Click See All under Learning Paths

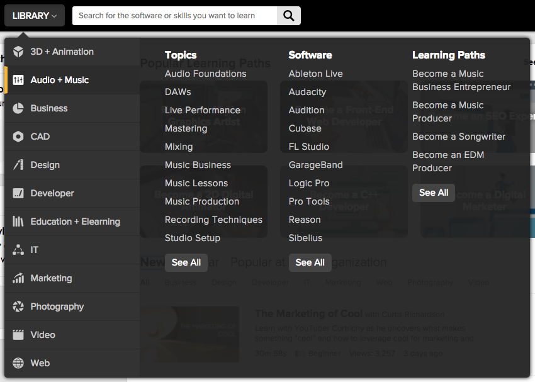[434, 193]
